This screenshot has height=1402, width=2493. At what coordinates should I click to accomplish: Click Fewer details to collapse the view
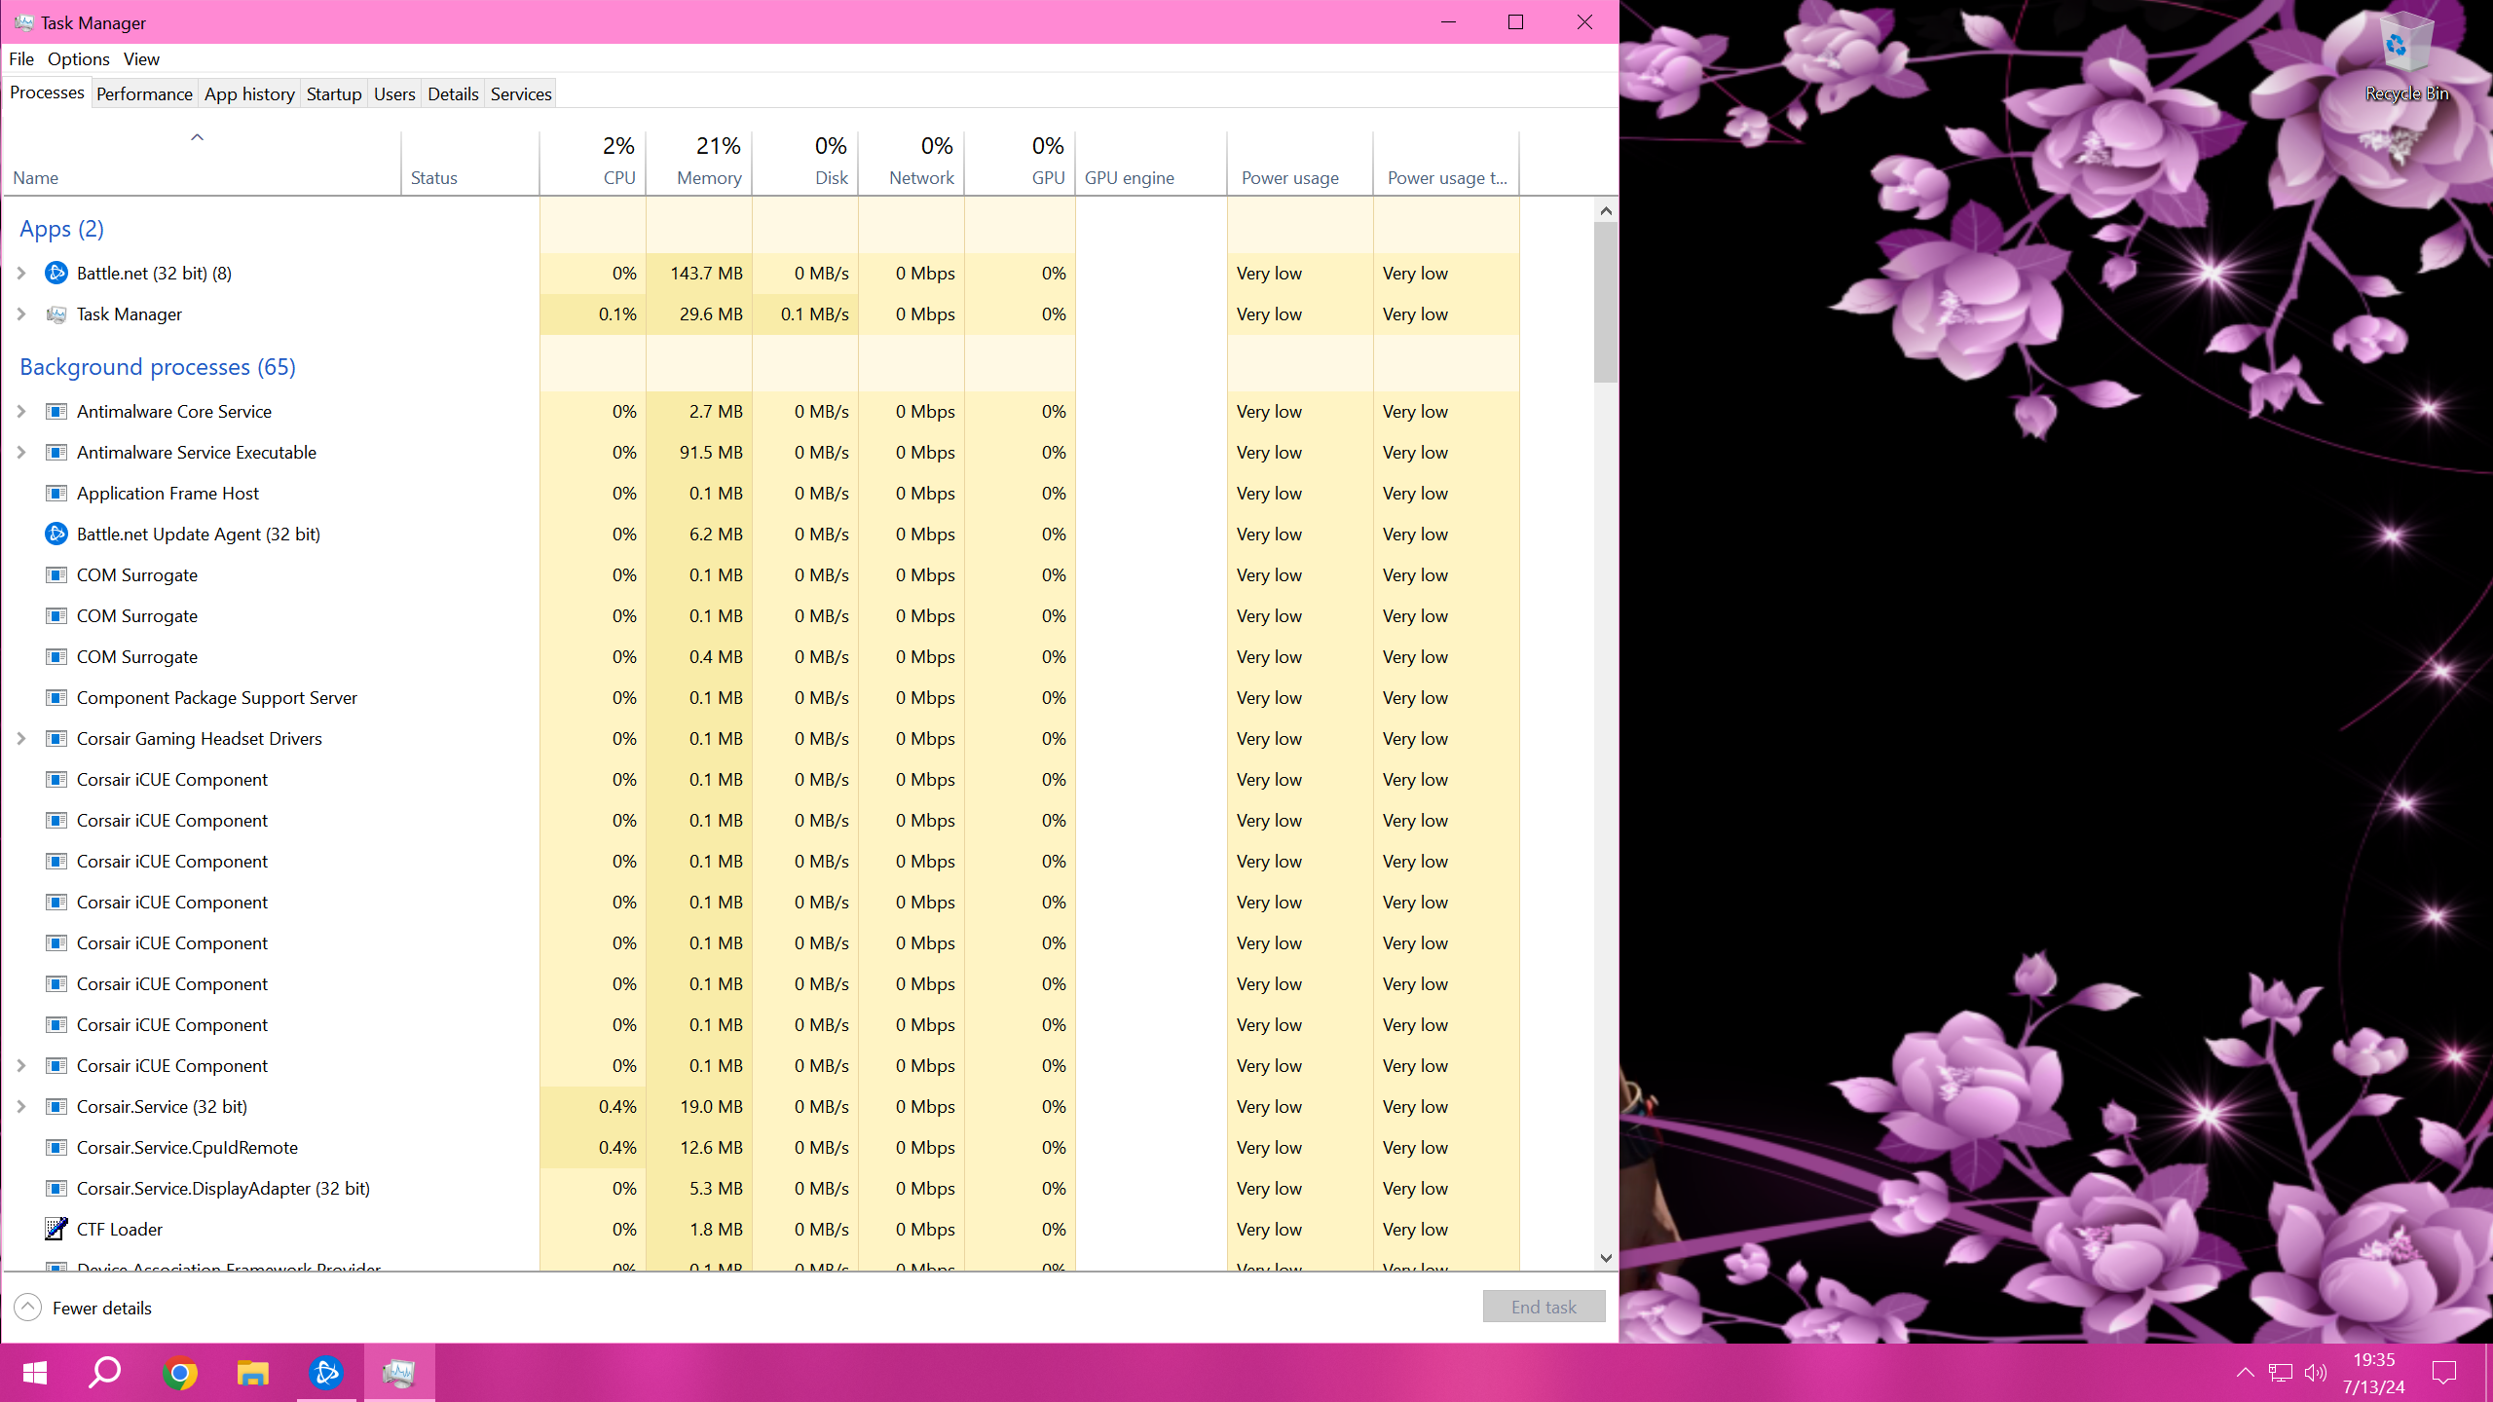click(x=90, y=1308)
